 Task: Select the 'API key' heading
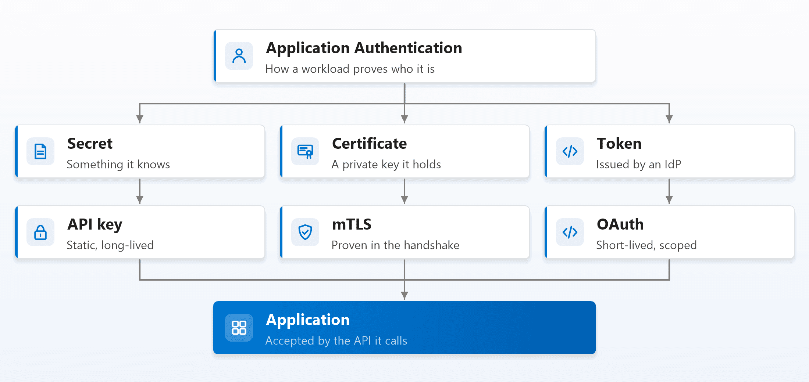(x=95, y=224)
